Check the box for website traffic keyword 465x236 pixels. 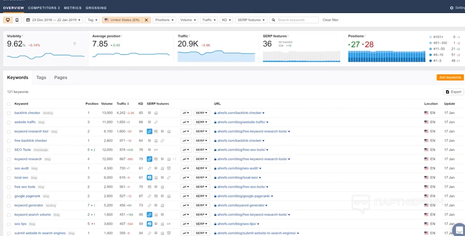pos(9,122)
